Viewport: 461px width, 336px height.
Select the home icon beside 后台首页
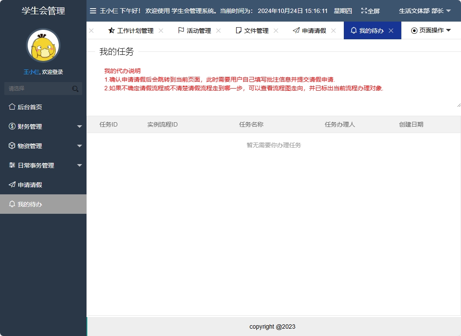(12, 107)
